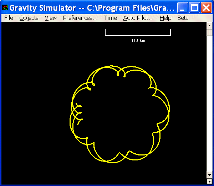Click the 110 km scale label
The width and height of the screenshot is (214, 186).
coord(138,40)
